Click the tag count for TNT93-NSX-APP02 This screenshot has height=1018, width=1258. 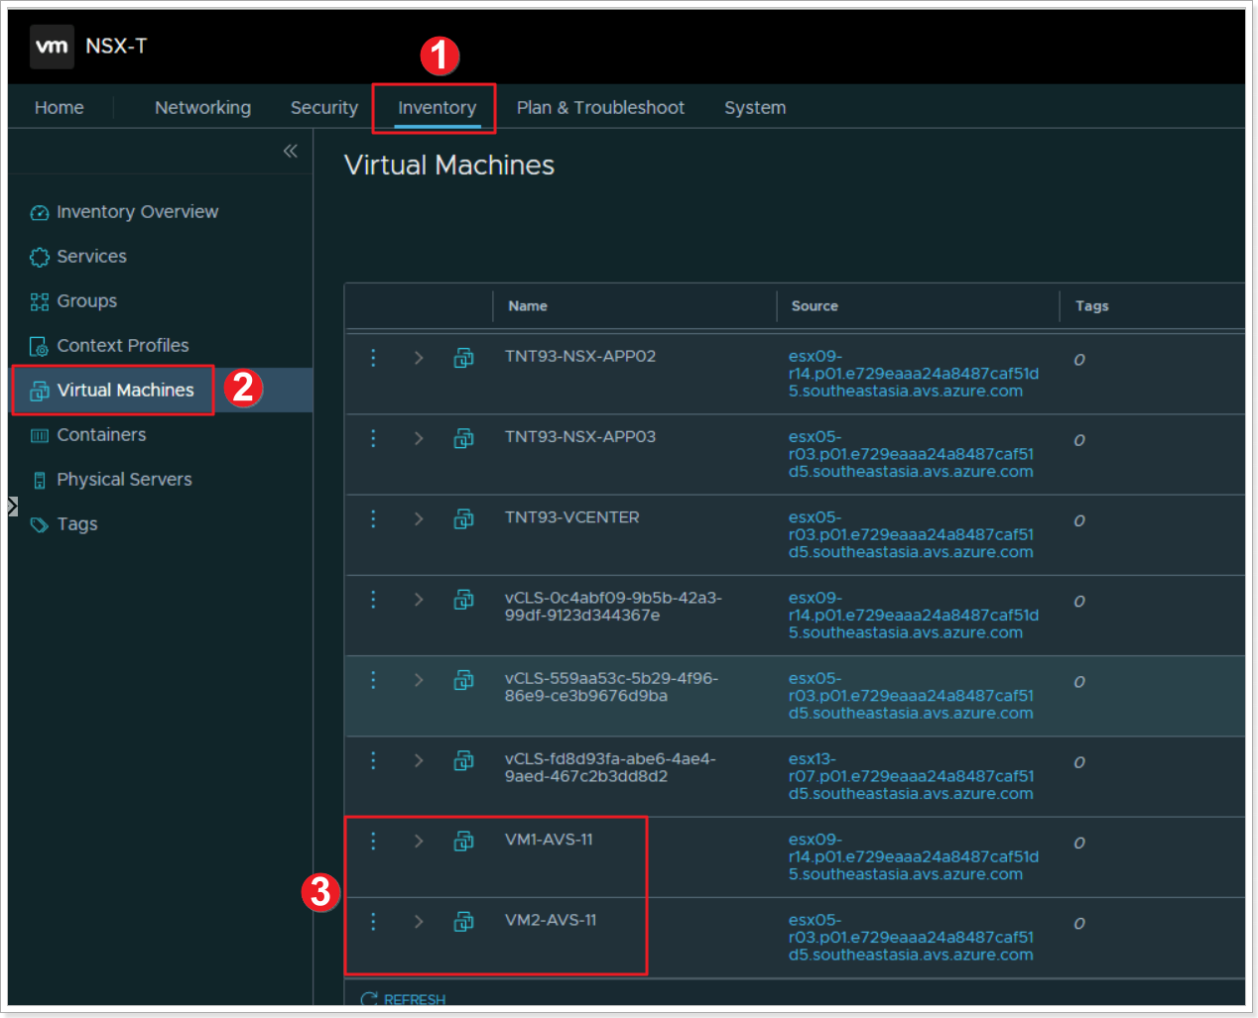tap(1079, 360)
